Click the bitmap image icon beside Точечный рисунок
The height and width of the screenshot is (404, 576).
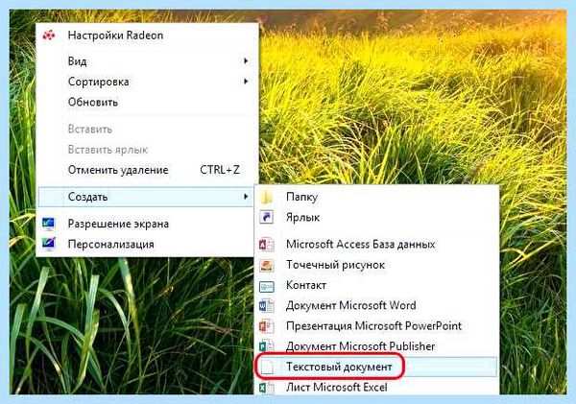266,265
